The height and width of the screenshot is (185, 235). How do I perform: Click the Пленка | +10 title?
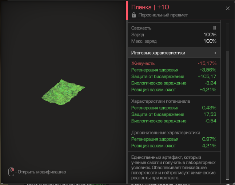[150, 7]
